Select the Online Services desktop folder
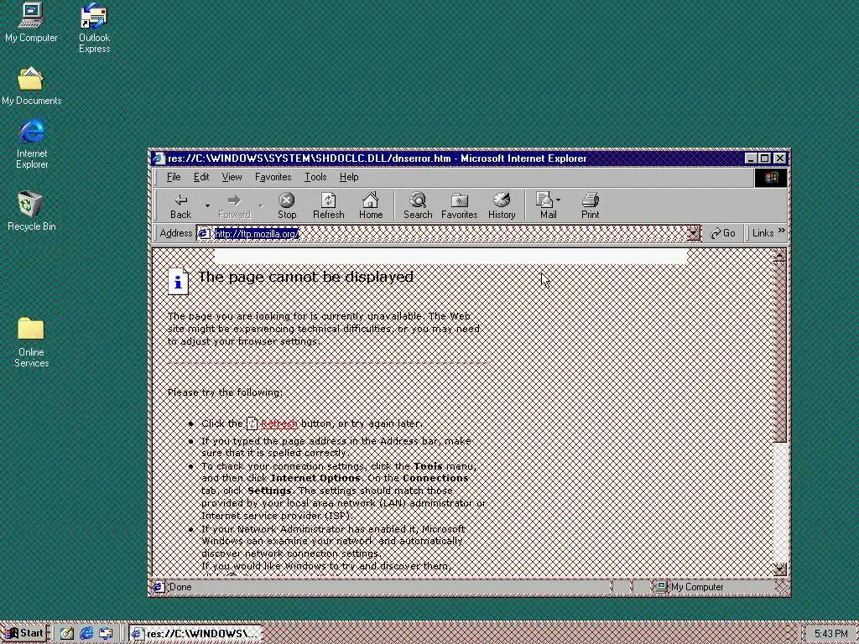Image resolution: width=859 pixels, height=644 pixels. pos(31,343)
